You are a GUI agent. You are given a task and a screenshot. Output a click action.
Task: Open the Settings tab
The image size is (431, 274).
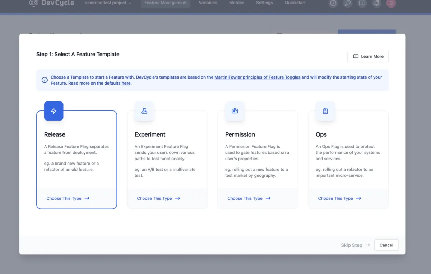264,3
